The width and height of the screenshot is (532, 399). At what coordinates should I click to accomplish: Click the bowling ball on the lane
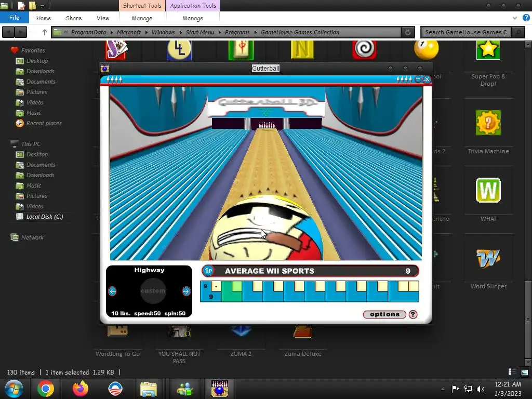(266, 228)
